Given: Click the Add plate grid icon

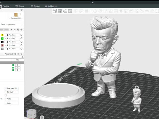Looking at the screenshot, I should pos(60,11).
